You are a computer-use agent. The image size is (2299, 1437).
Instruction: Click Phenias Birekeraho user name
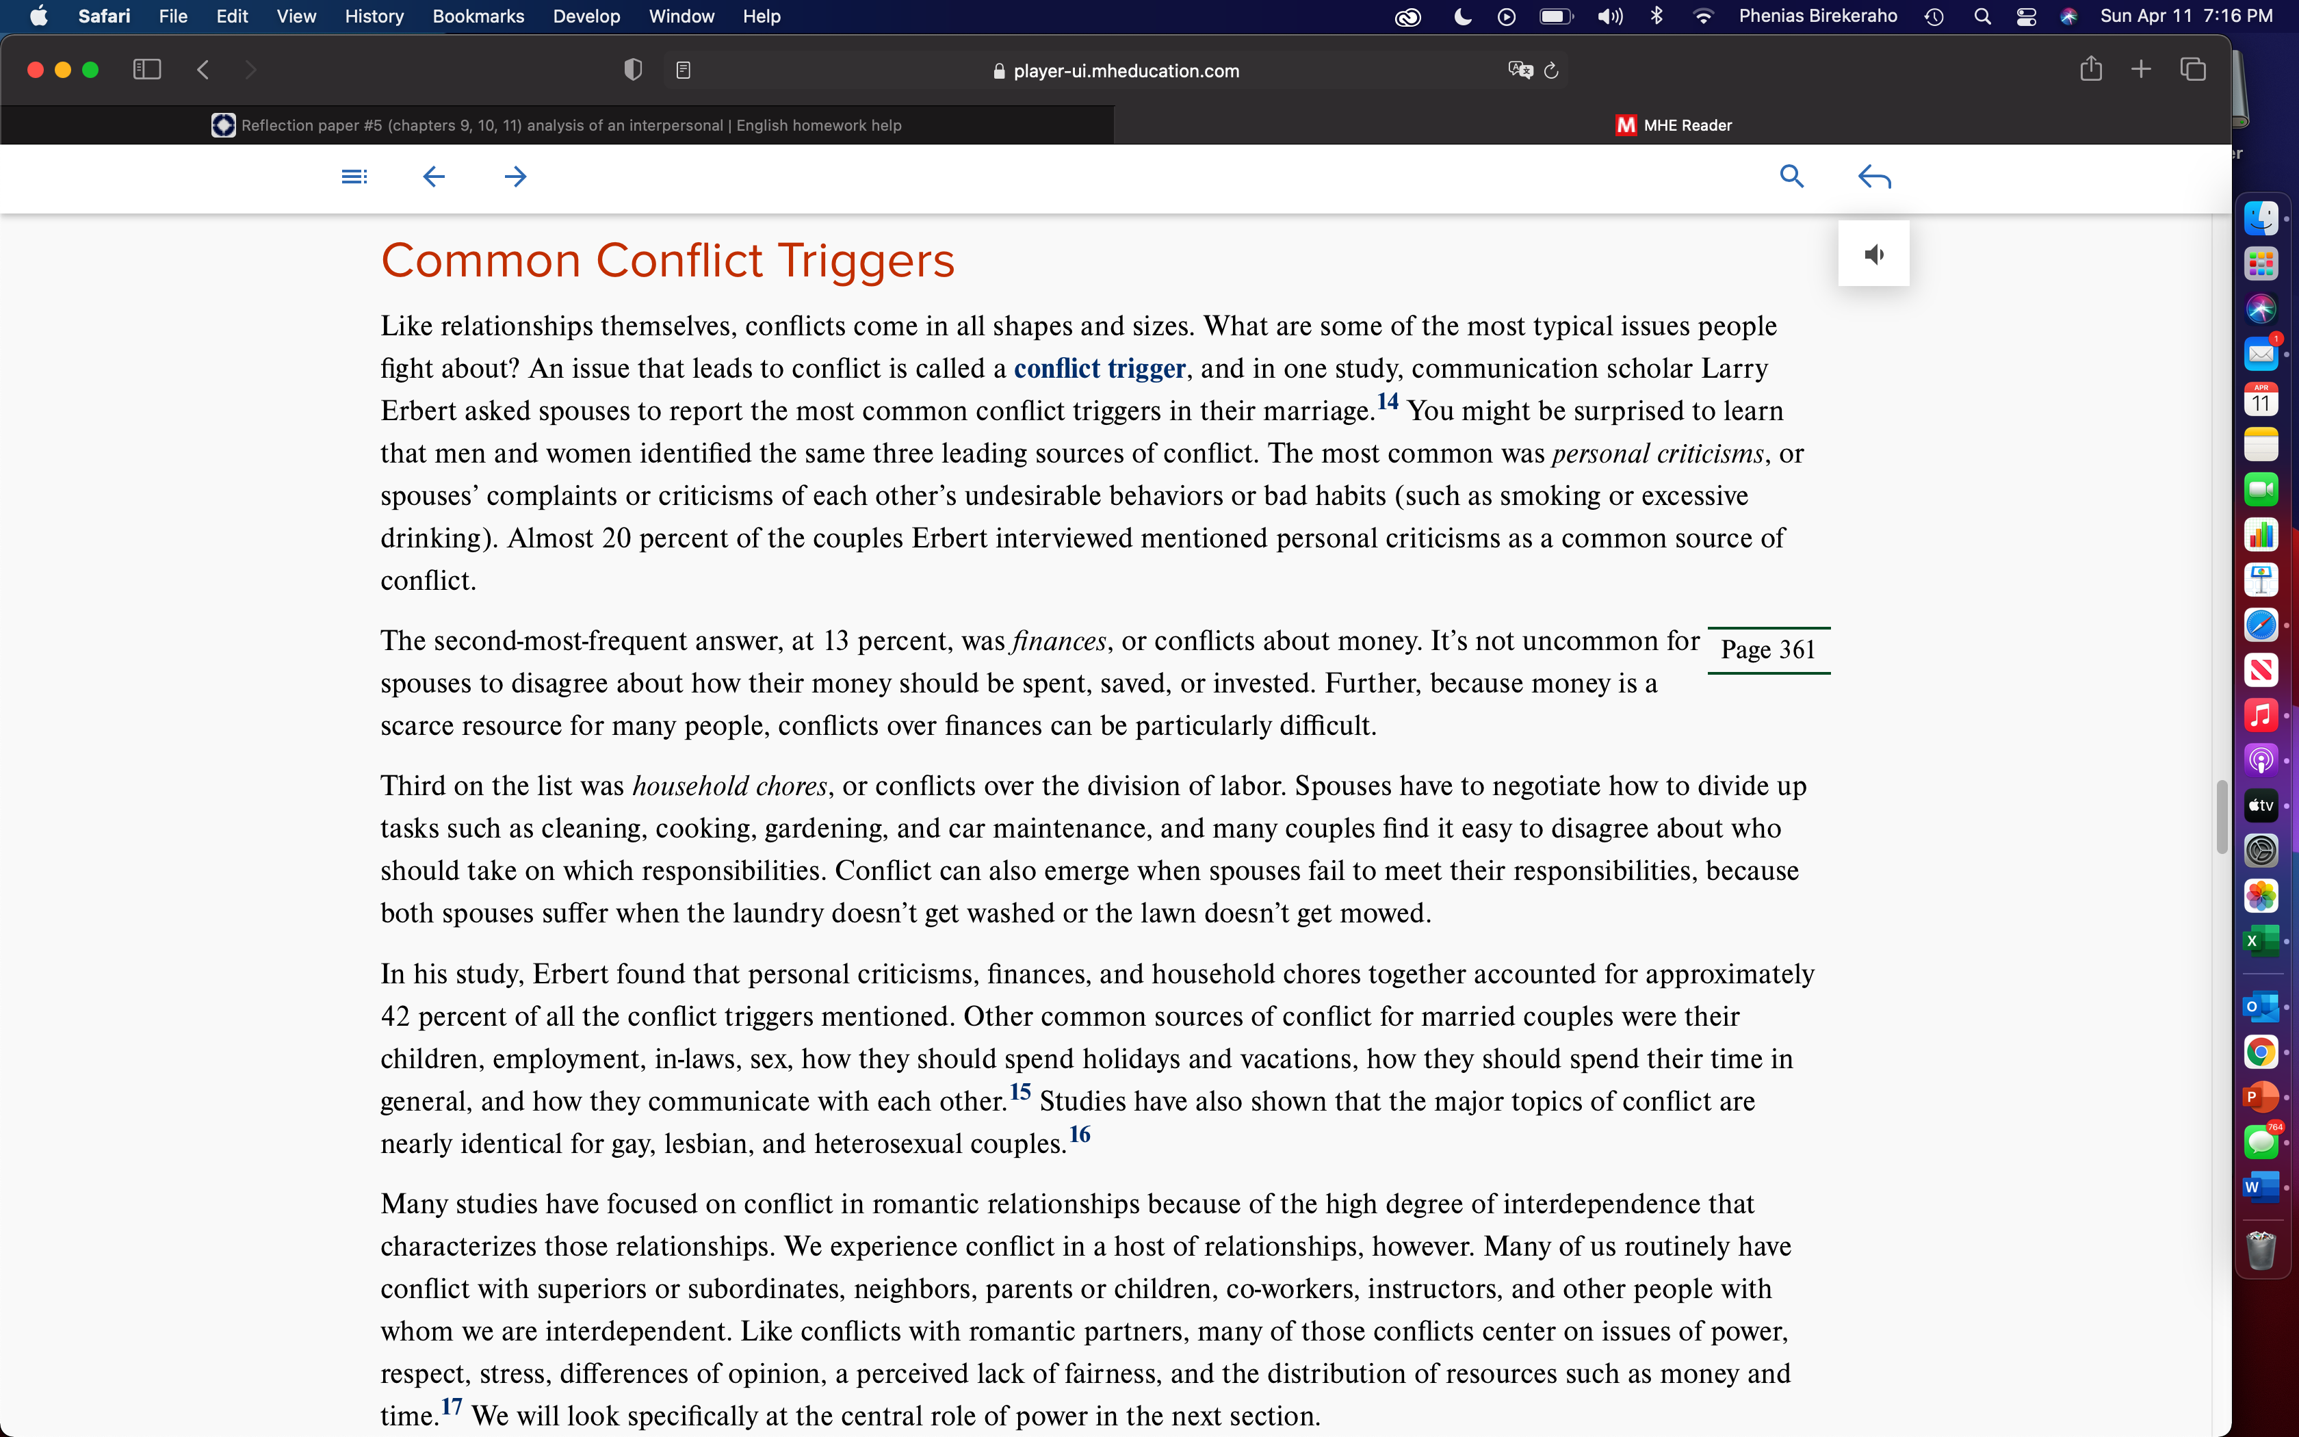click(x=1817, y=16)
